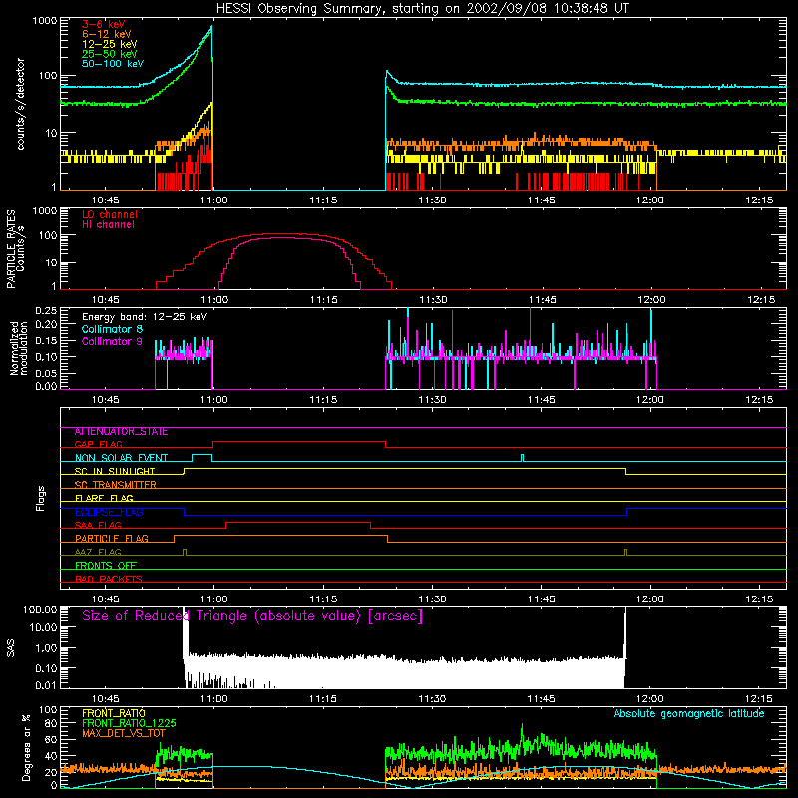Screen dimensions: 798x798
Task: Click the Degrees or % axis label
Action: (26, 747)
